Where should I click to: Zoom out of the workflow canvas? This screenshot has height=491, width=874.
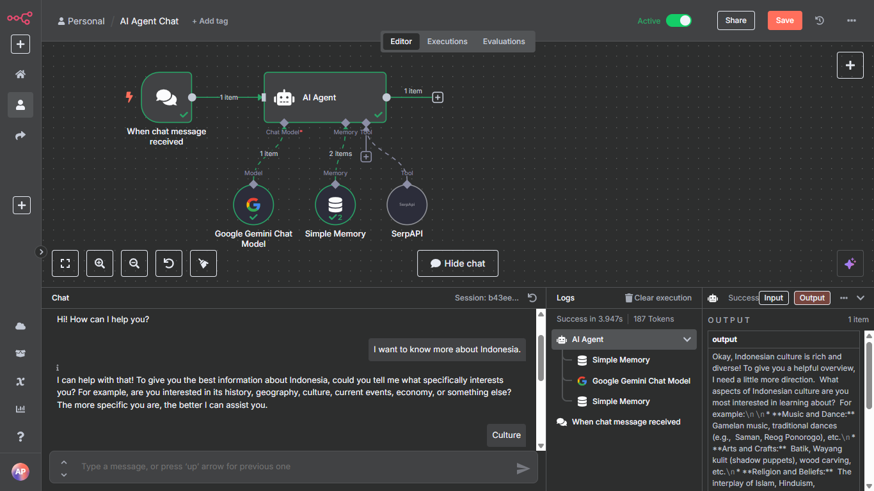pyautogui.click(x=134, y=263)
